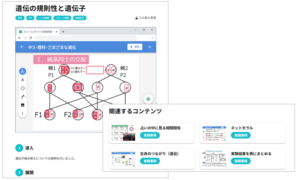Viewport: 300px width, 180px height.
Task: Open the browser three-dot menu
Action: tap(152, 38)
